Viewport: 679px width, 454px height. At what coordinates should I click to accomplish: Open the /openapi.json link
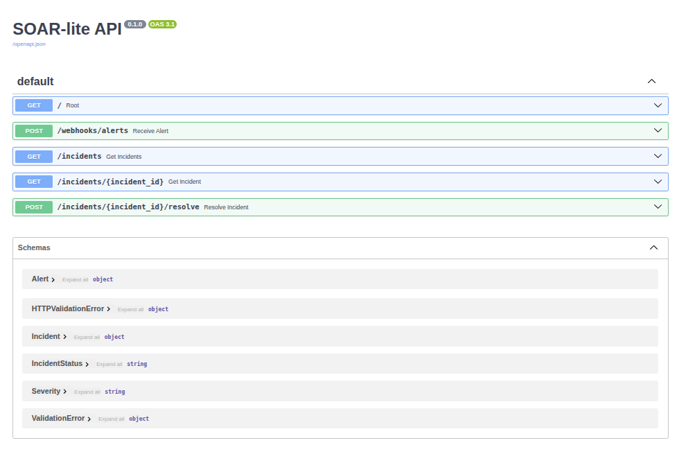(x=28, y=43)
